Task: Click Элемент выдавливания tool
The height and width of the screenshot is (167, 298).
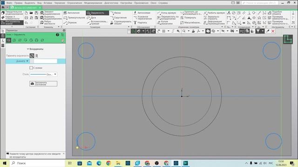Action: pos(50,13)
